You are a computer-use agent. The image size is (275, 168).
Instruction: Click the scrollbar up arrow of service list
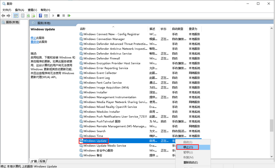pyautogui.click(x=271, y=28)
